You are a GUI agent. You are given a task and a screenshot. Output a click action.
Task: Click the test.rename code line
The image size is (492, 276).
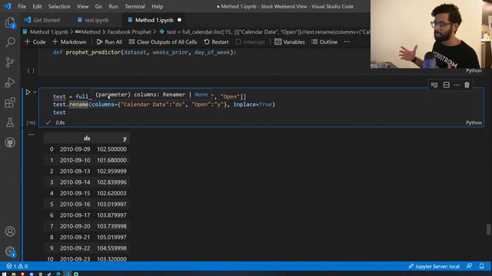click(164, 104)
